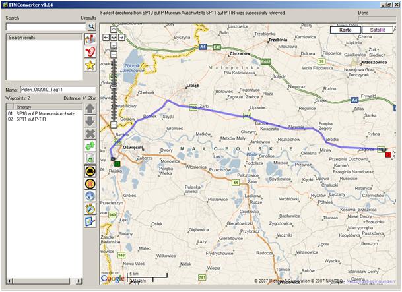Click the Libiąż town label on map
Image resolution: width=402 pixels, height=292 pixels.
pyautogui.click(x=193, y=86)
